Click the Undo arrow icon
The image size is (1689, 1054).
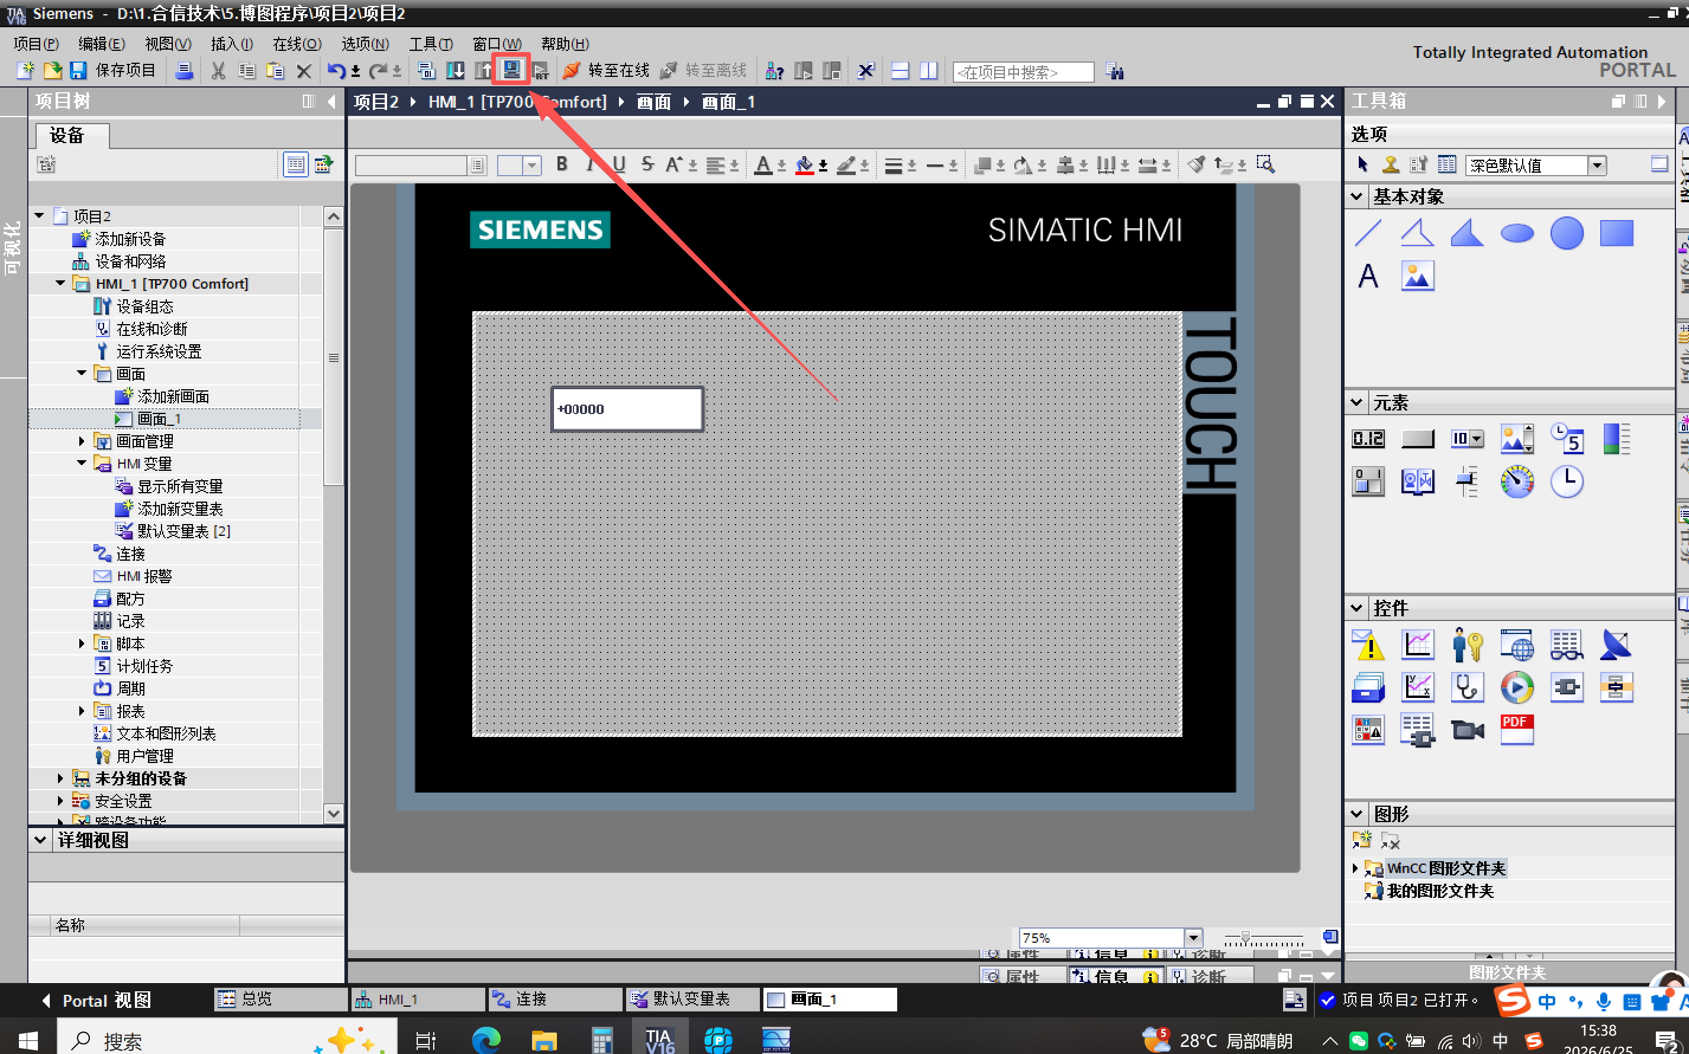pos(336,70)
